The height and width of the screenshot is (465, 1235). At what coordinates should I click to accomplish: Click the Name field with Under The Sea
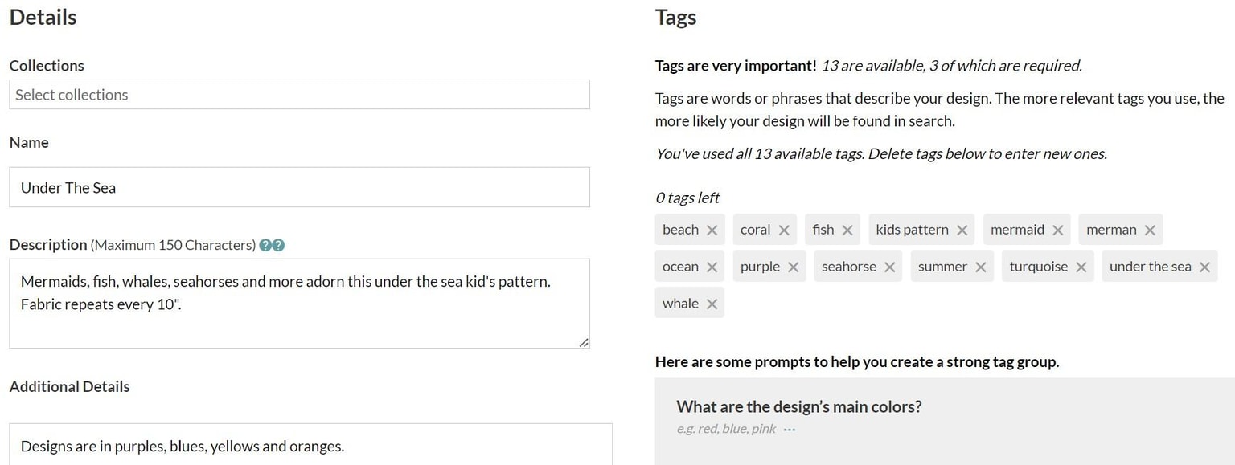coord(299,187)
